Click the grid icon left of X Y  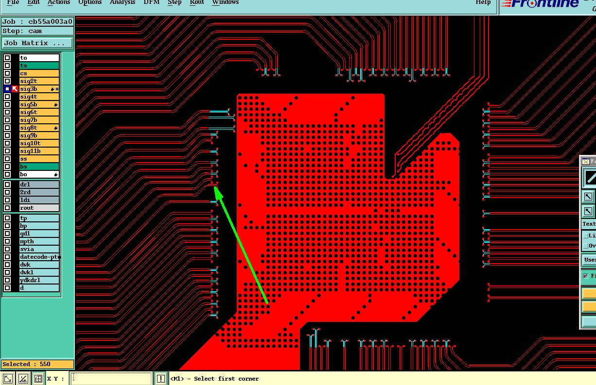coord(38,379)
